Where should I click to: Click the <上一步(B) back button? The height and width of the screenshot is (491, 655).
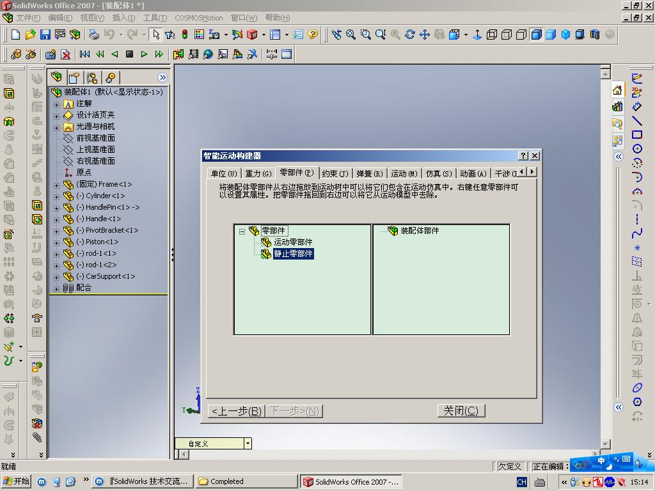(237, 411)
